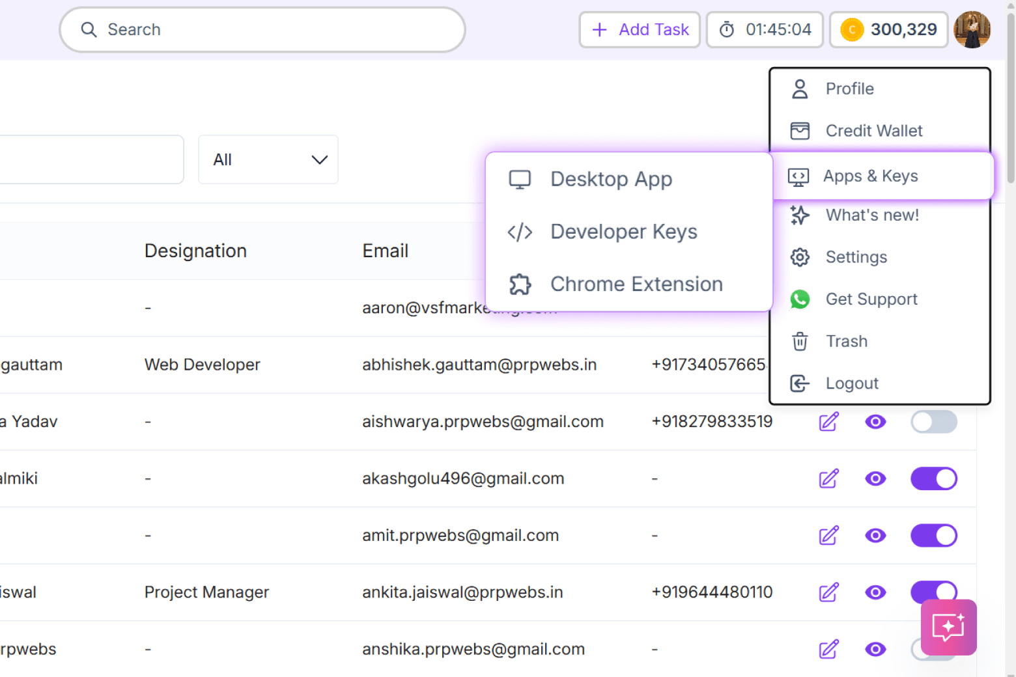Click the gold coin icon
Image resolution: width=1016 pixels, height=677 pixels.
[x=852, y=30]
